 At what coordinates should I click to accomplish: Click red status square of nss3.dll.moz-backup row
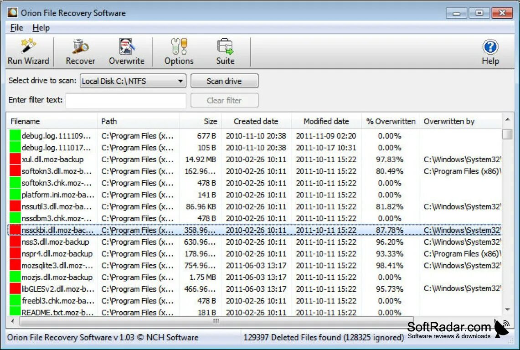[x=15, y=242]
